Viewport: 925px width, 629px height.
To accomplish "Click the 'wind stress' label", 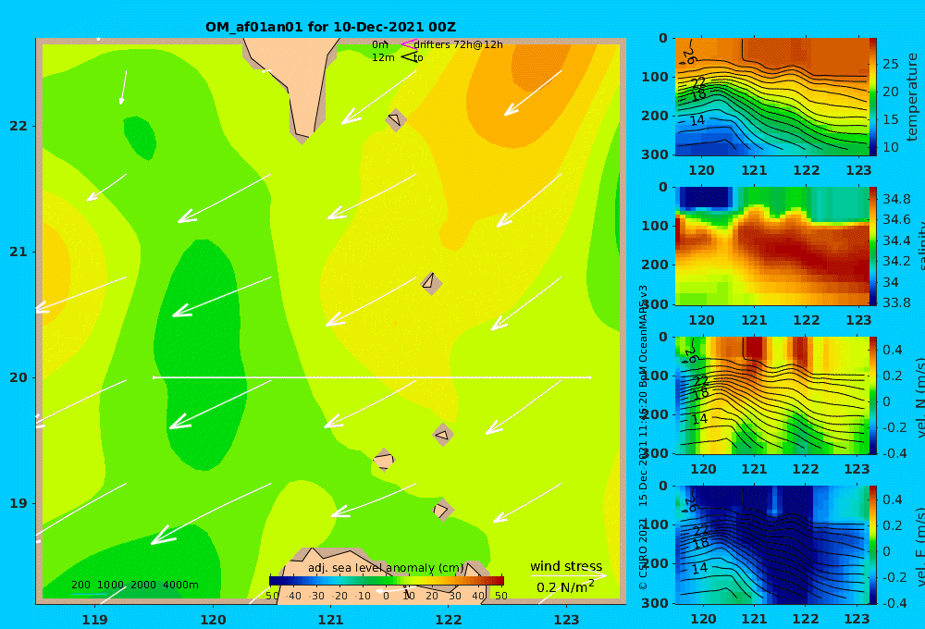I will 566,566.
